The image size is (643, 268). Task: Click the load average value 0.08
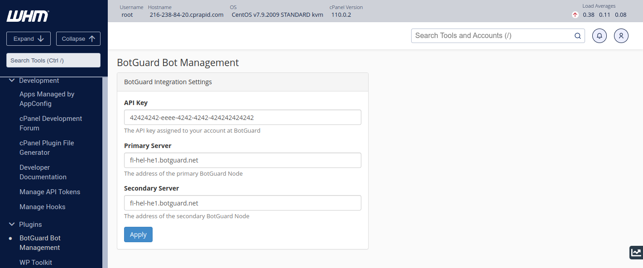coord(621,14)
